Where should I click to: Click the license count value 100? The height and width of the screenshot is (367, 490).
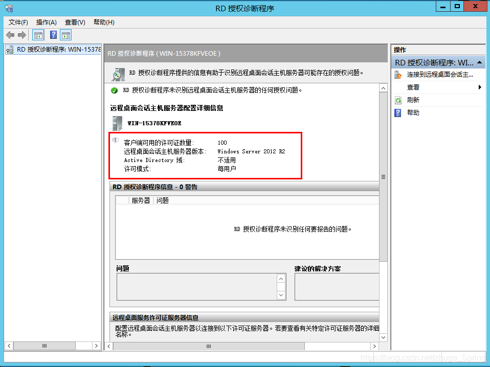(x=222, y=143)
